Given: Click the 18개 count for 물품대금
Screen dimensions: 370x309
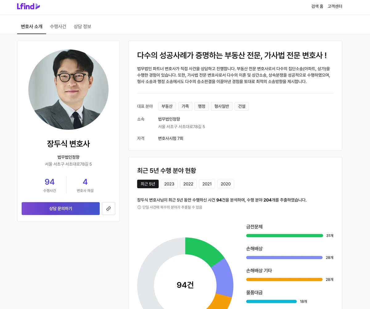Looking at the screenshot, I should pos(303,301).
